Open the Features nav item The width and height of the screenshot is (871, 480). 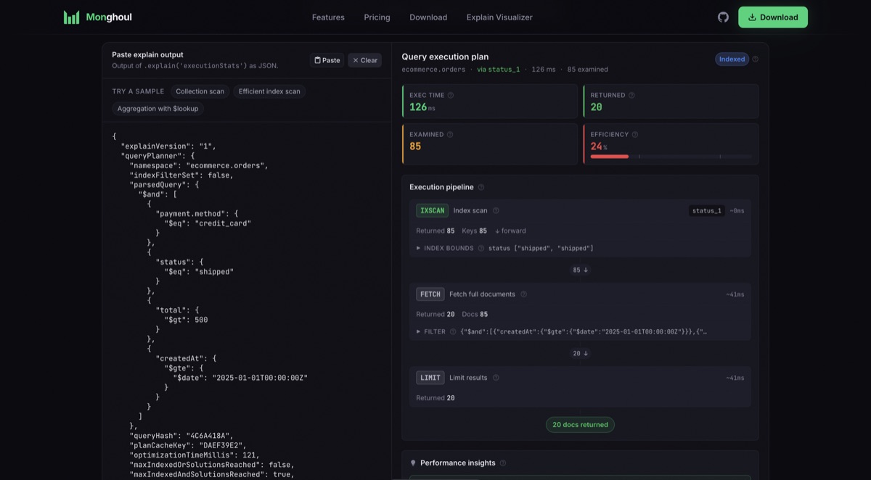[328, 17]
